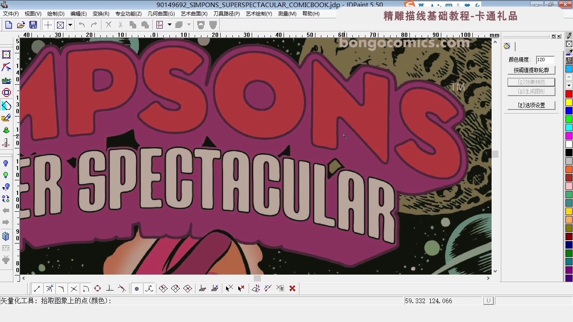Click the [S]效果预览 button
573x322 pixels.
tap(531, 82)
